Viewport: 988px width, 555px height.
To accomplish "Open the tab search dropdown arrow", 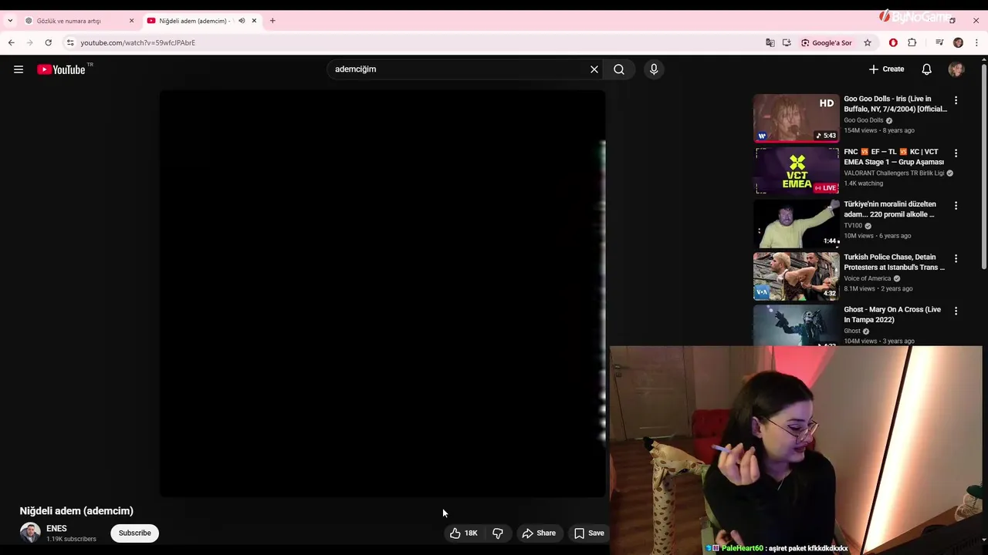I will (x=10, y=21).
